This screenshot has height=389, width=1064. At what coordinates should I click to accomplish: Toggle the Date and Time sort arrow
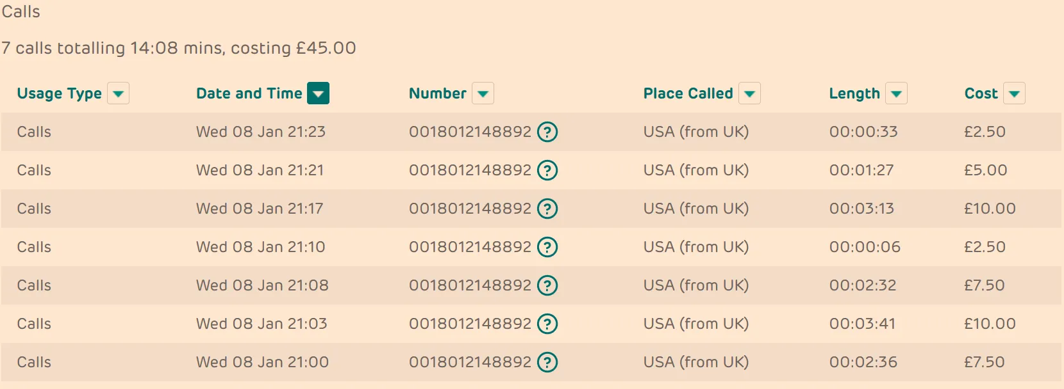(x=318, y=93)
